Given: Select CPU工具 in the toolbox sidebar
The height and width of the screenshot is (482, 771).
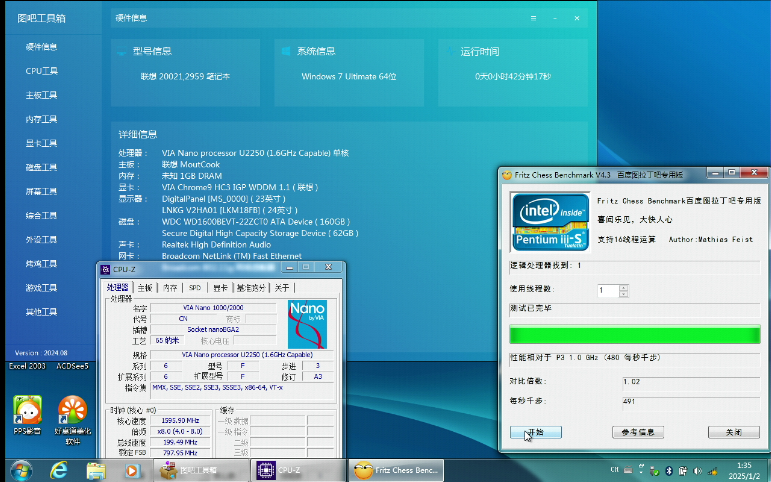Looking at the screenshot, I should tap(42, 71).
